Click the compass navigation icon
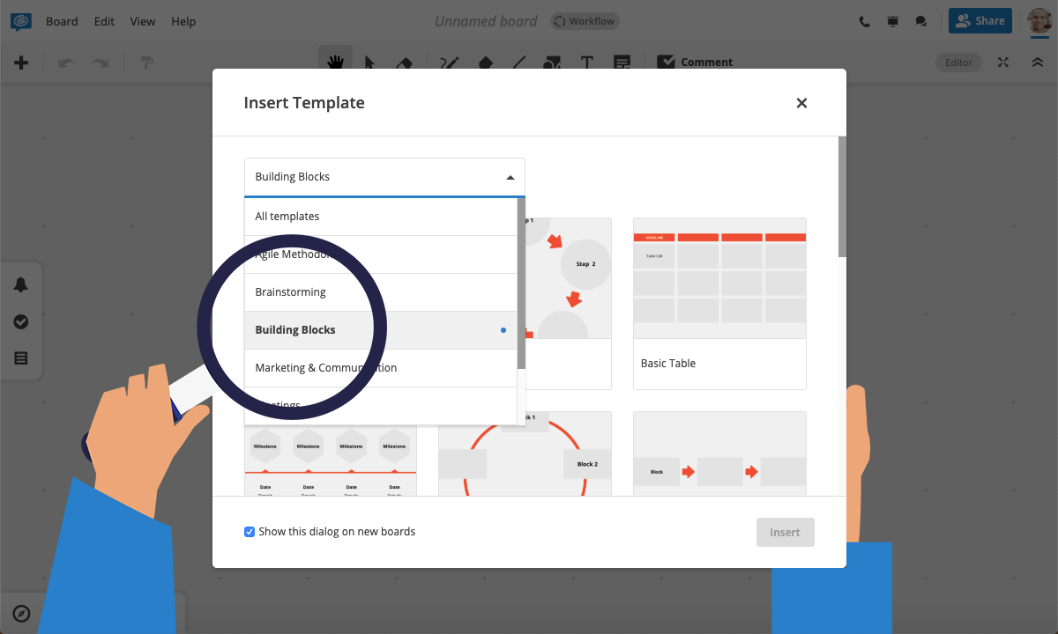 point(22,614)
